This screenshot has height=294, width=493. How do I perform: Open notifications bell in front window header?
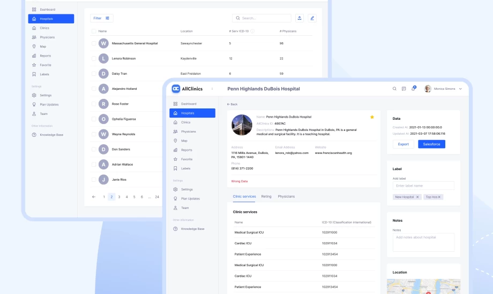point(413,89)
